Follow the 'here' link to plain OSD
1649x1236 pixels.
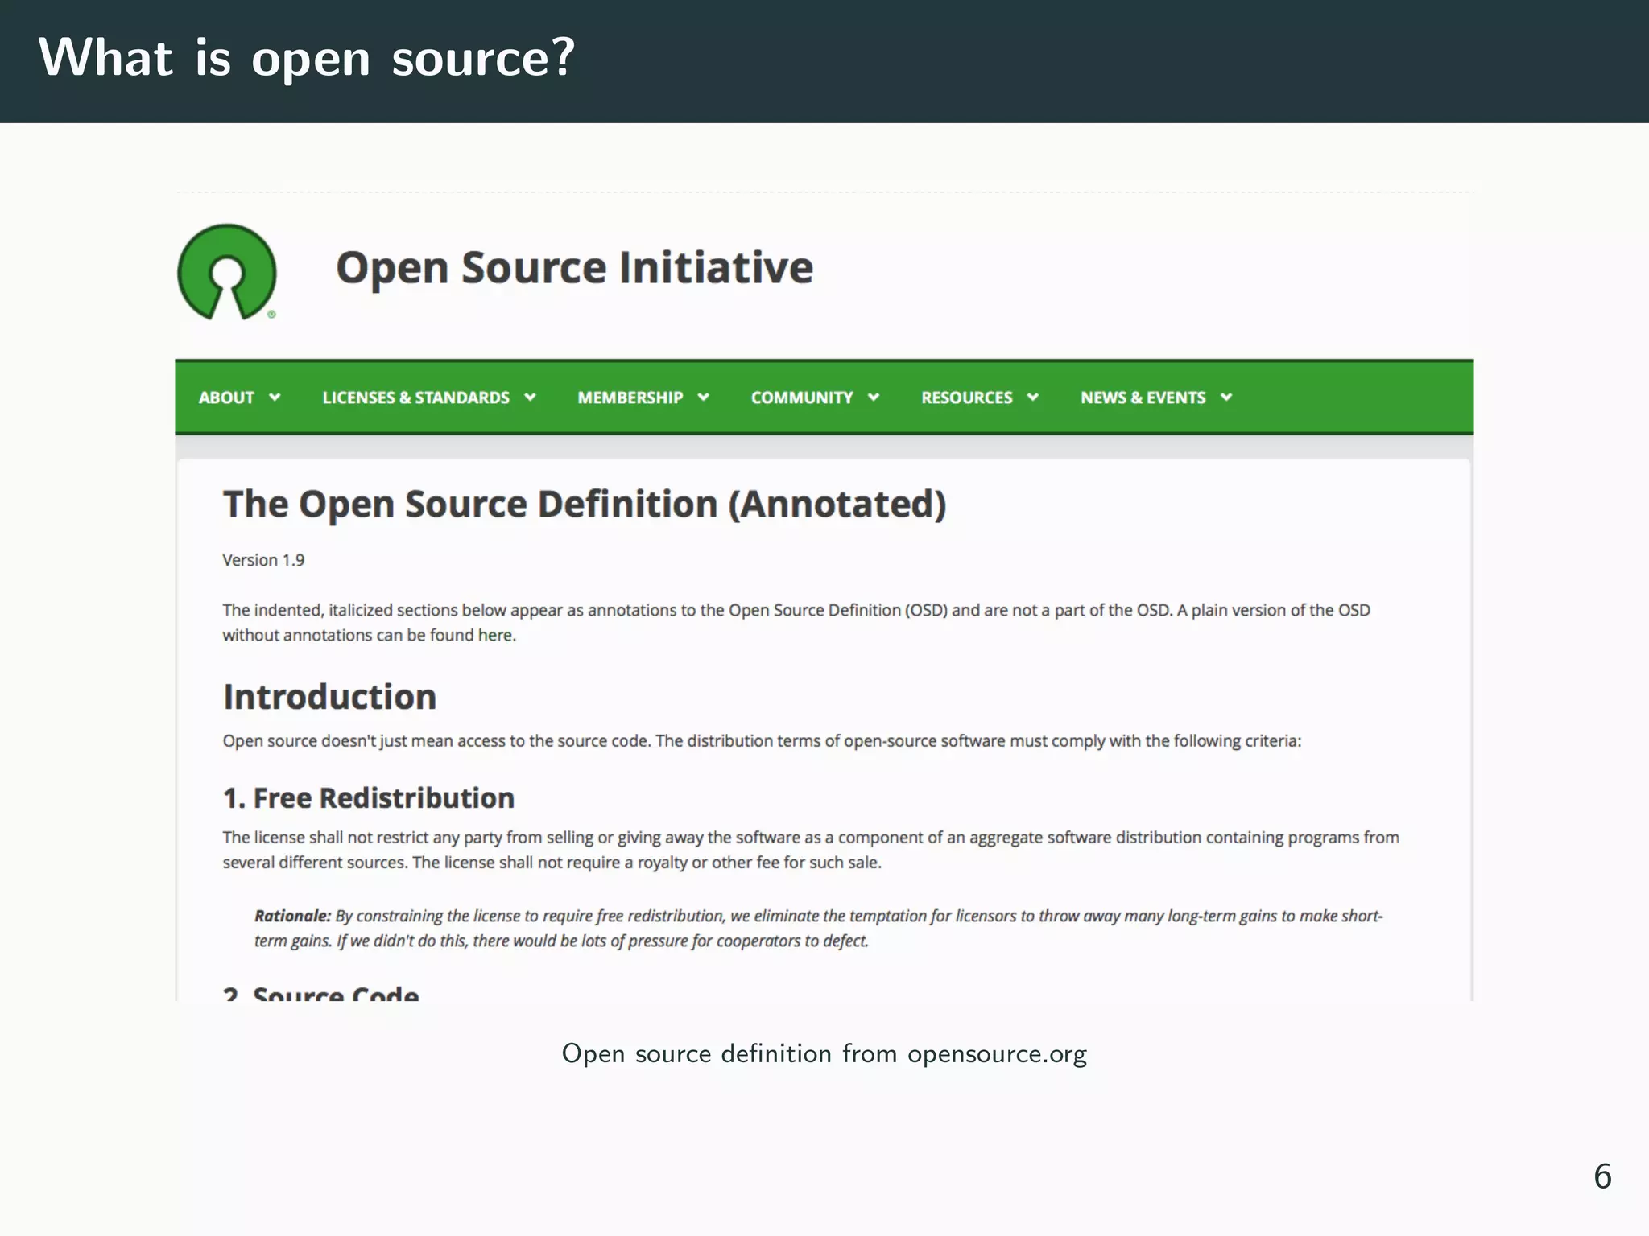click(494, 635)
